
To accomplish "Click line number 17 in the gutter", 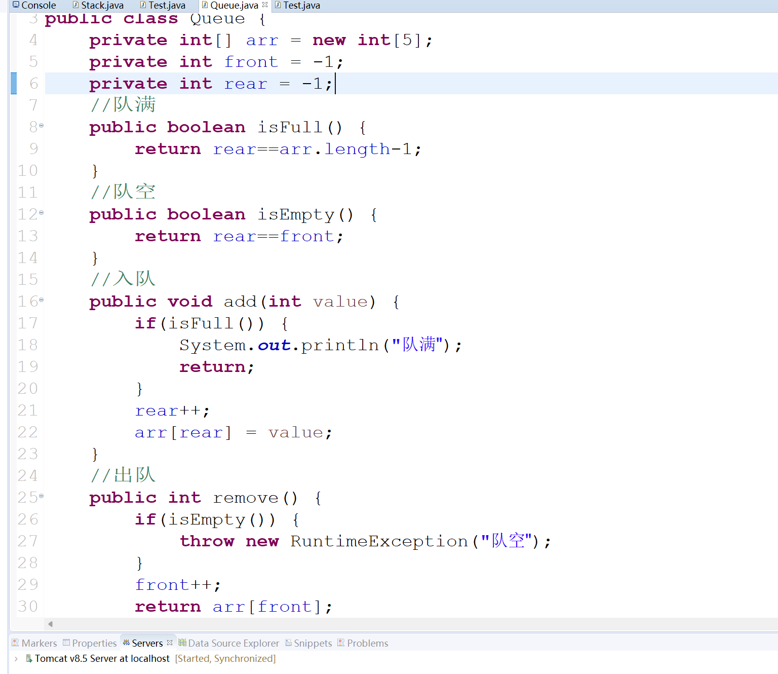I will [28, 323].
